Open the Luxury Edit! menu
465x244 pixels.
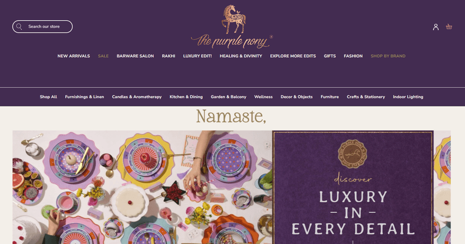(x=198, y=56)
